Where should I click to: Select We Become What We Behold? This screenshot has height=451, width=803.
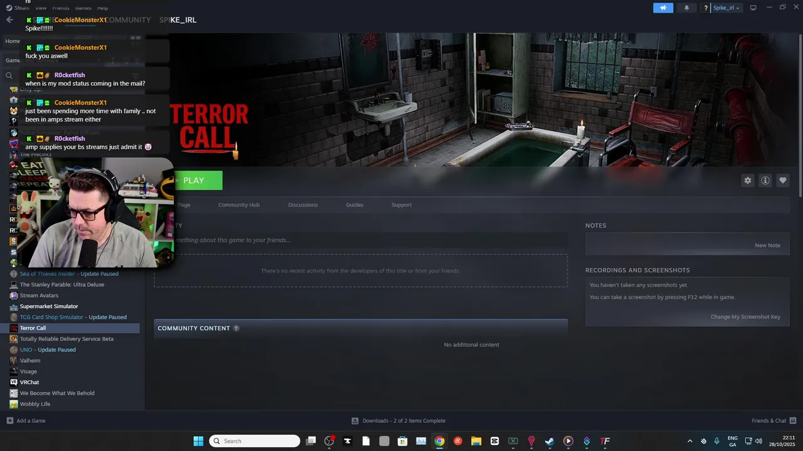(57, 393)
